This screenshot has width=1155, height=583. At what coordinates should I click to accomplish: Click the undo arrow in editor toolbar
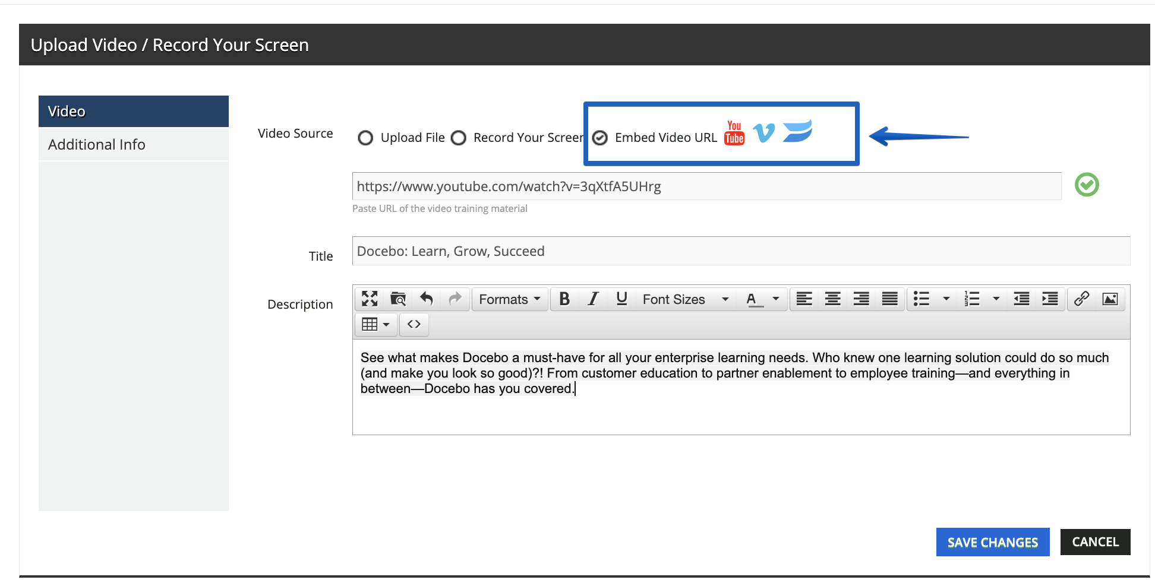[427, 299]
